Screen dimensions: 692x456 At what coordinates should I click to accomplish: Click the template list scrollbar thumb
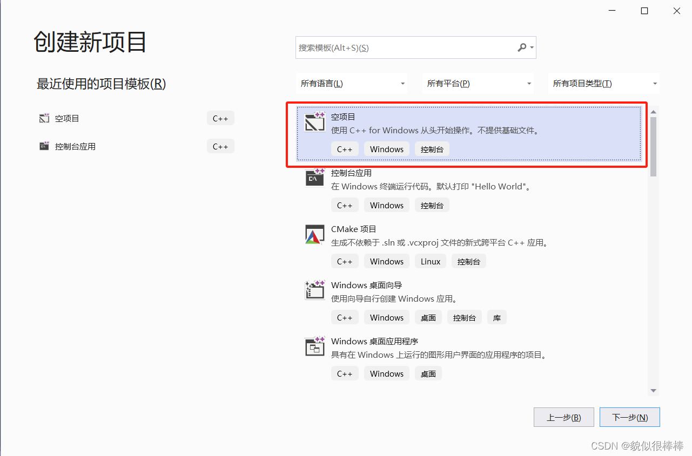653,147
